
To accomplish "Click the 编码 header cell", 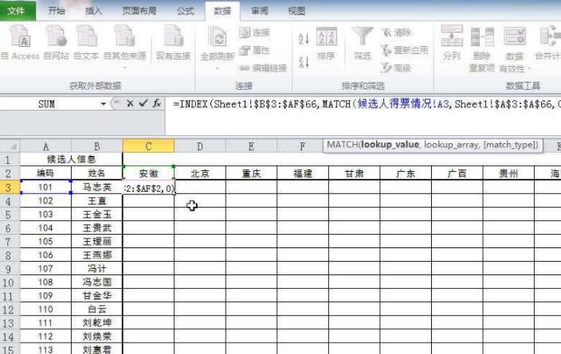I will click(45, 173).
